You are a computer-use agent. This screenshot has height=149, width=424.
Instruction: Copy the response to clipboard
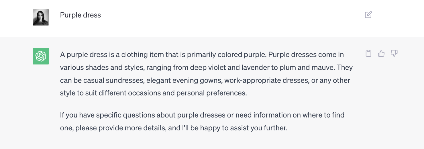368,53
